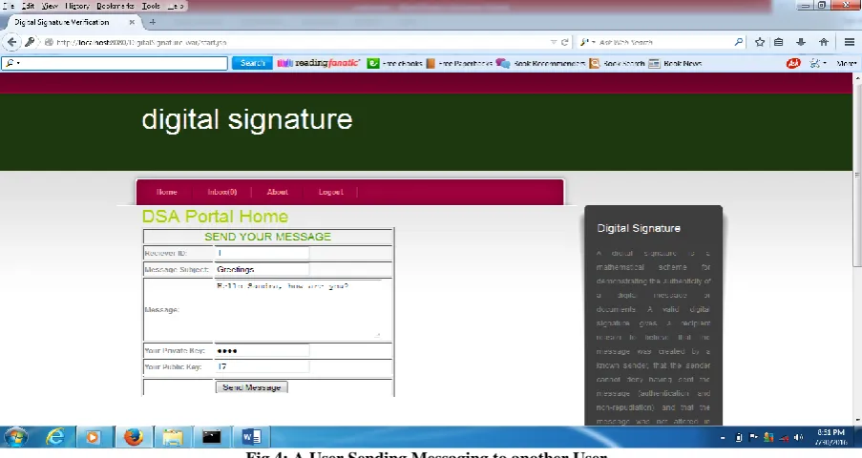
Task: Open the Book News toolbar link
Action: click(675, 63)
